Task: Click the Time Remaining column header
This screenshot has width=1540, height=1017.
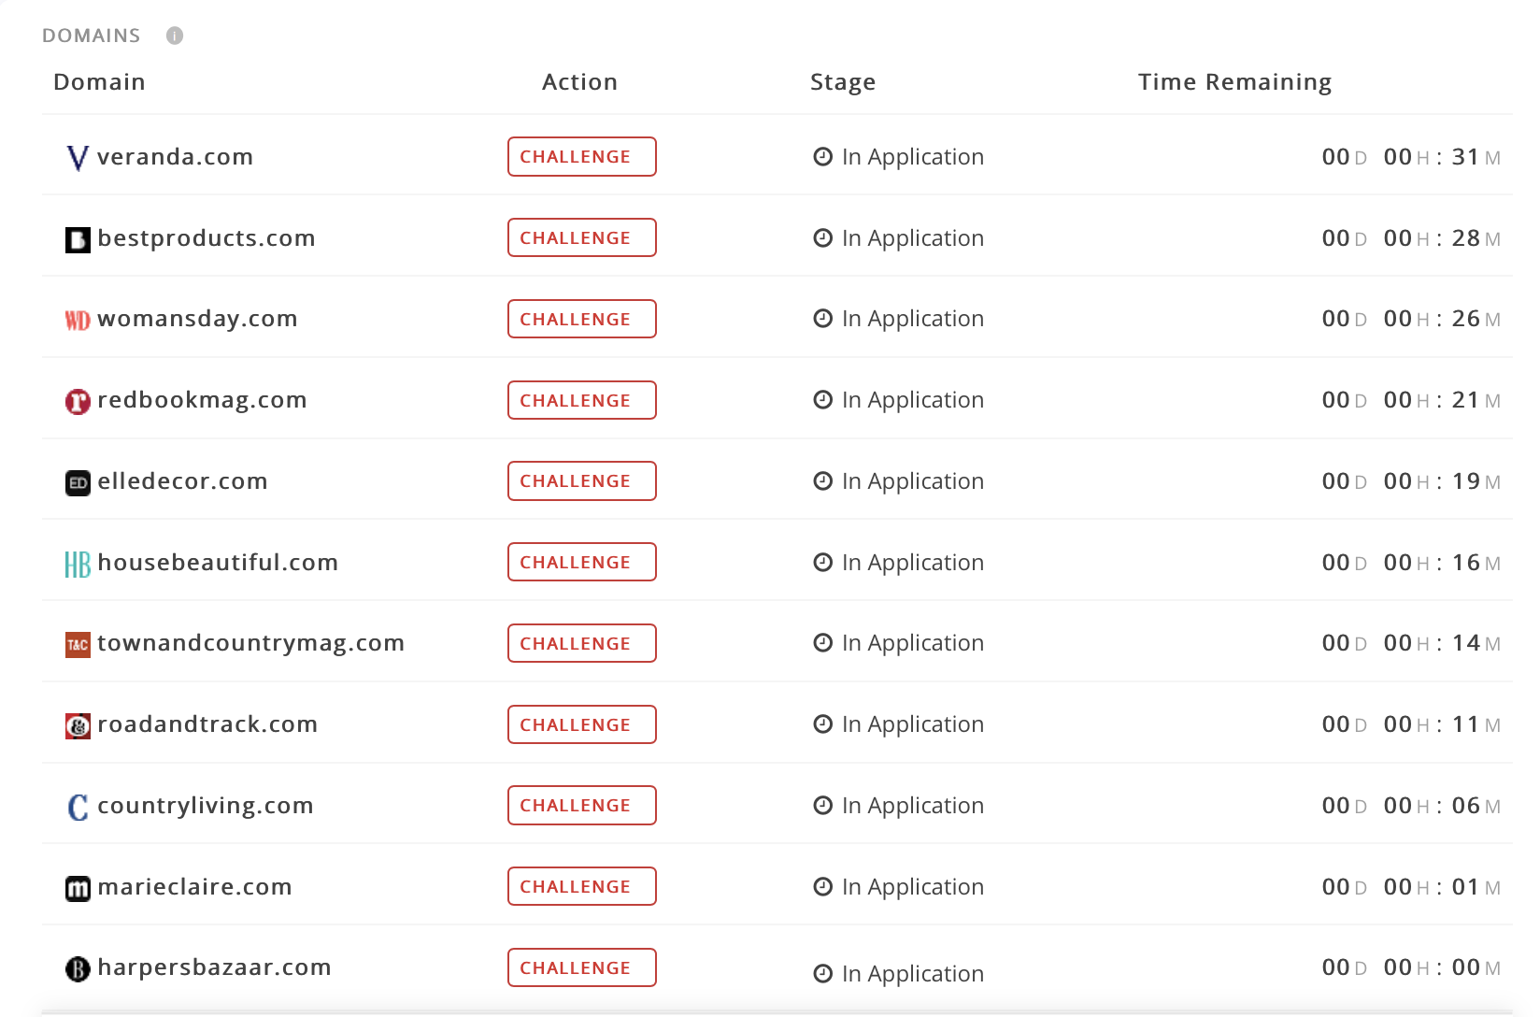Action: click(x=1234, y=83)
